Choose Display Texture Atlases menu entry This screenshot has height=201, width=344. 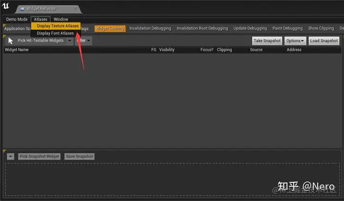point(56,26)
